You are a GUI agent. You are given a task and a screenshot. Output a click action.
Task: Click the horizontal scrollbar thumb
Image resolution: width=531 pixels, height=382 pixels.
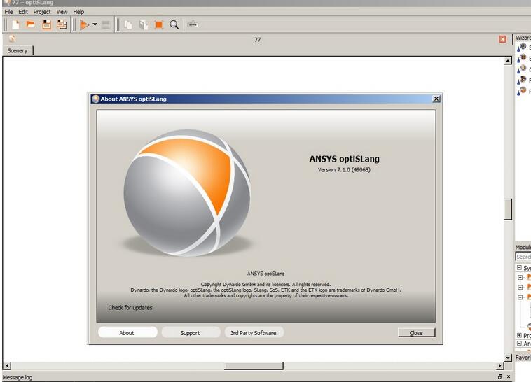(x=254, y=366)
